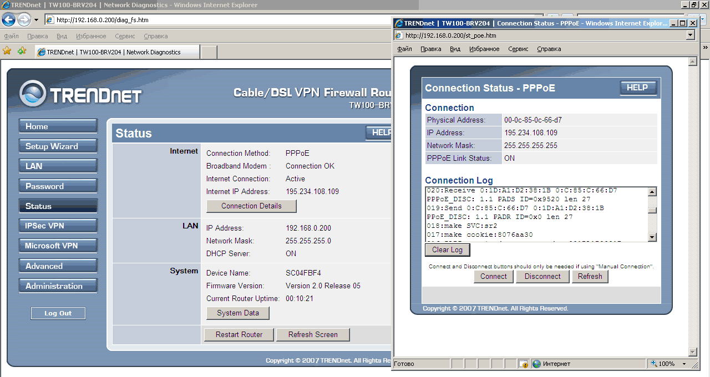This screenshot has width=710, height=377.
Task: Select Physical Address 00-0c-85-0c-66-d7
Action: tap(533, 120)
